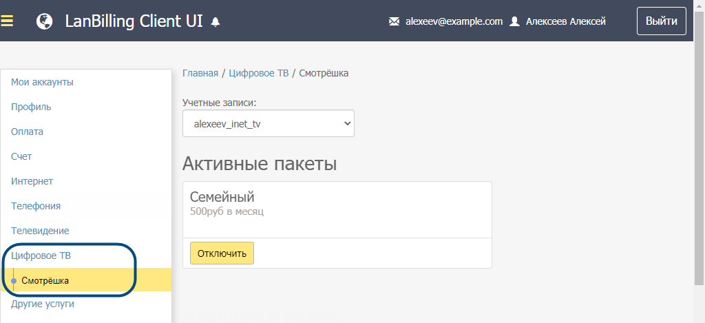705x323 pixels.
Task: Click the email envelope icon
Action: [x=394, y=21]
